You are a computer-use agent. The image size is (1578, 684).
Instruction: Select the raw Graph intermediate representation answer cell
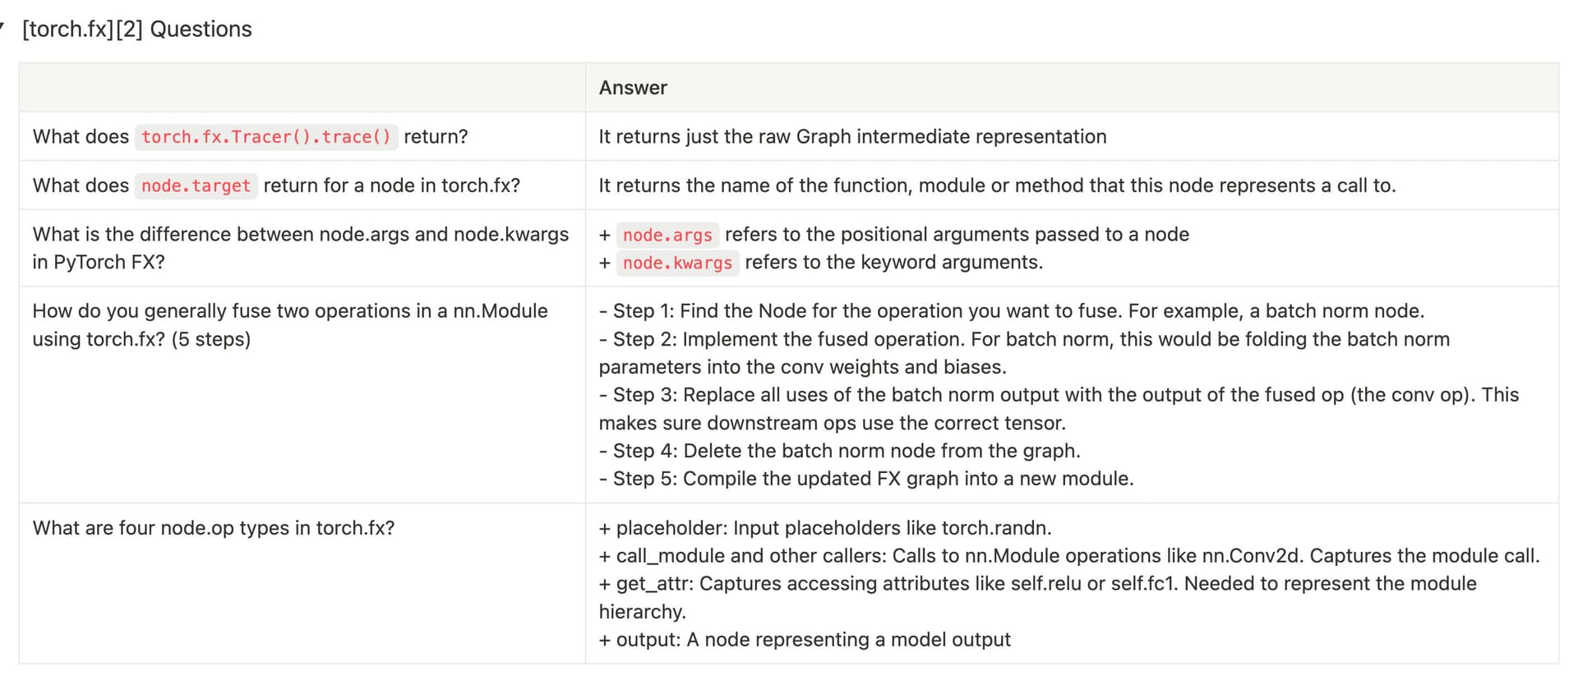tap(1072, 136)
